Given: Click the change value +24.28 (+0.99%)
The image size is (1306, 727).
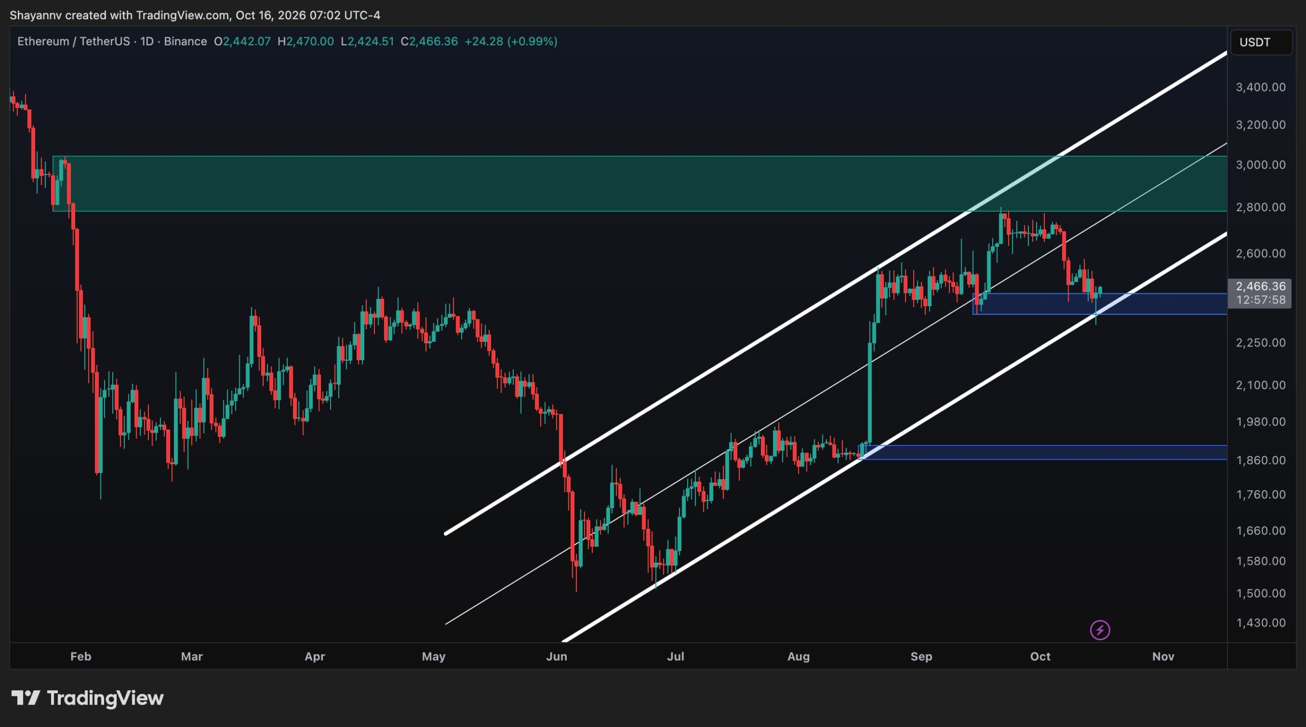Looking at the screenshot, I should [x=511, y=41].
